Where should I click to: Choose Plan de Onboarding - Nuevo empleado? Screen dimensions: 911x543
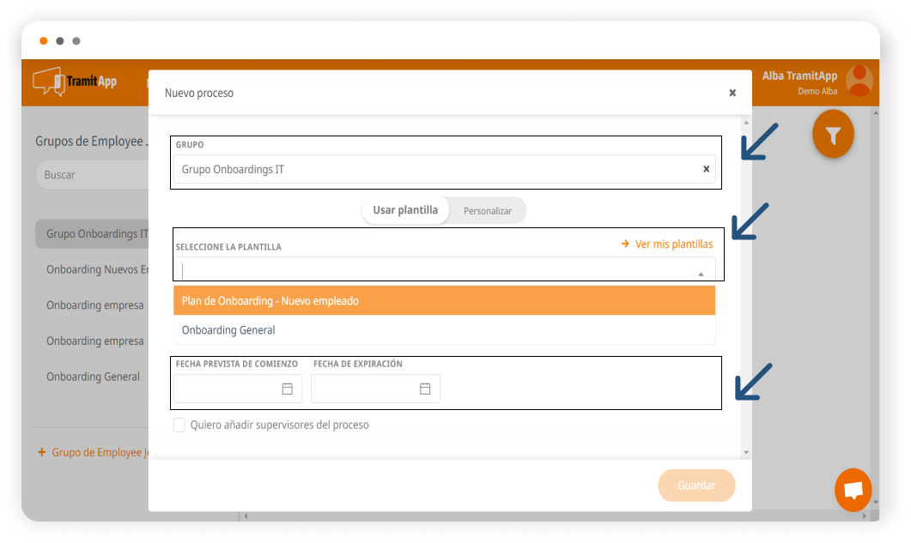click(444, 301)
